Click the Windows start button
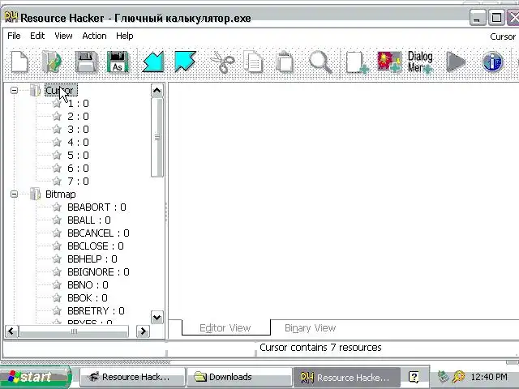 pos(36,377)
